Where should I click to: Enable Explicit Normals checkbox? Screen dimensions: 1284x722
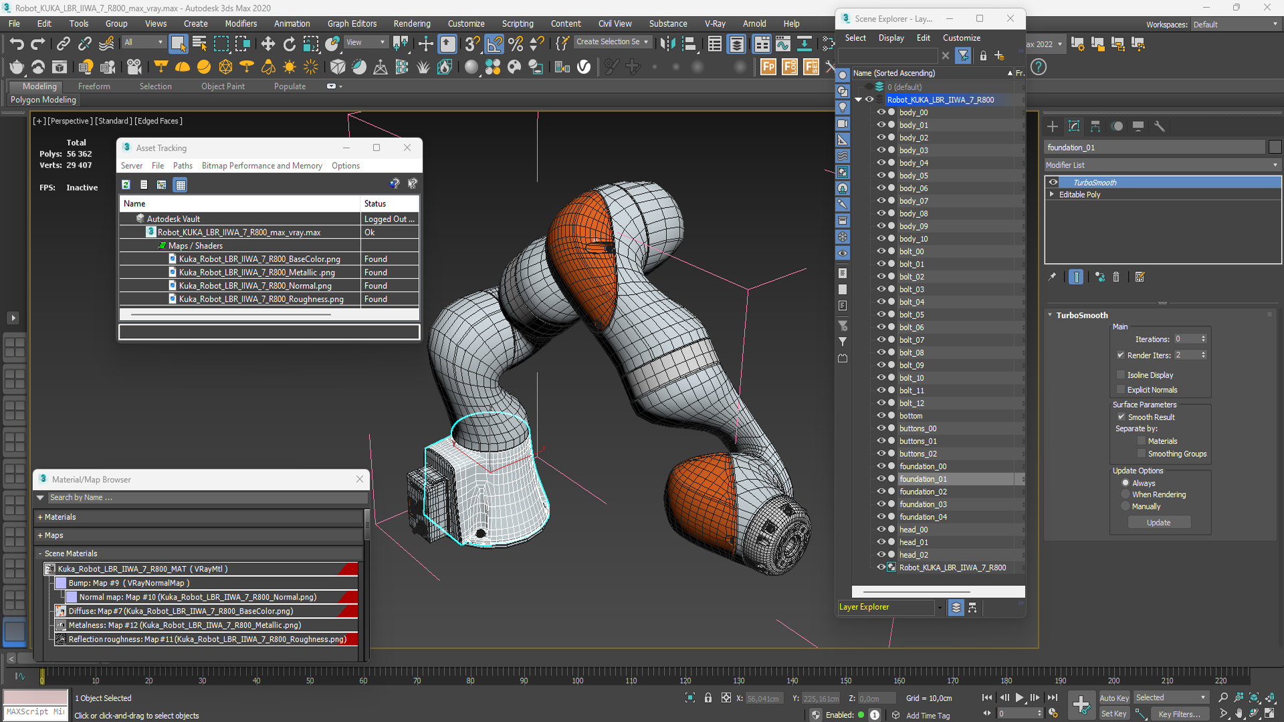coord(1121,390)
